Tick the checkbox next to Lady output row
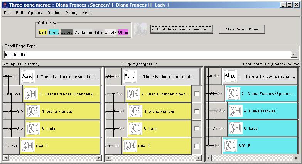Screen dimensions: 302x164 [x=197, y=128]
